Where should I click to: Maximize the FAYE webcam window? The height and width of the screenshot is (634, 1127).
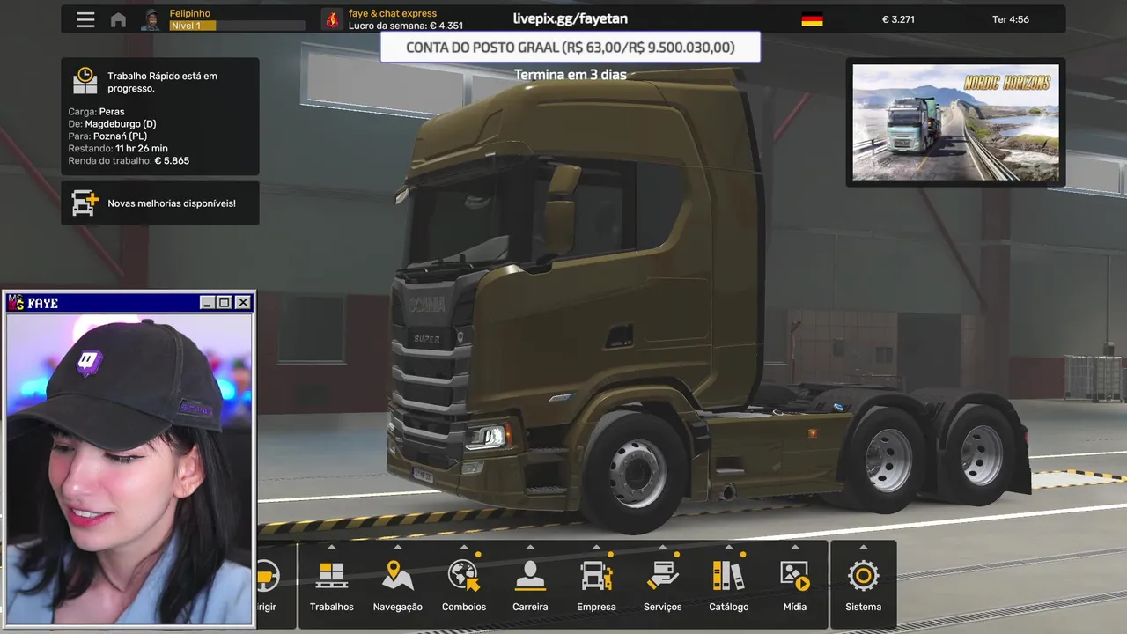[225, 303]
